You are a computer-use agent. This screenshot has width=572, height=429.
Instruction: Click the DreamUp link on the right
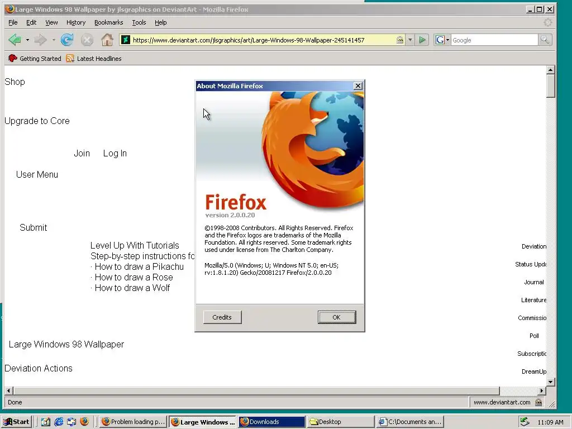(534, 371)
